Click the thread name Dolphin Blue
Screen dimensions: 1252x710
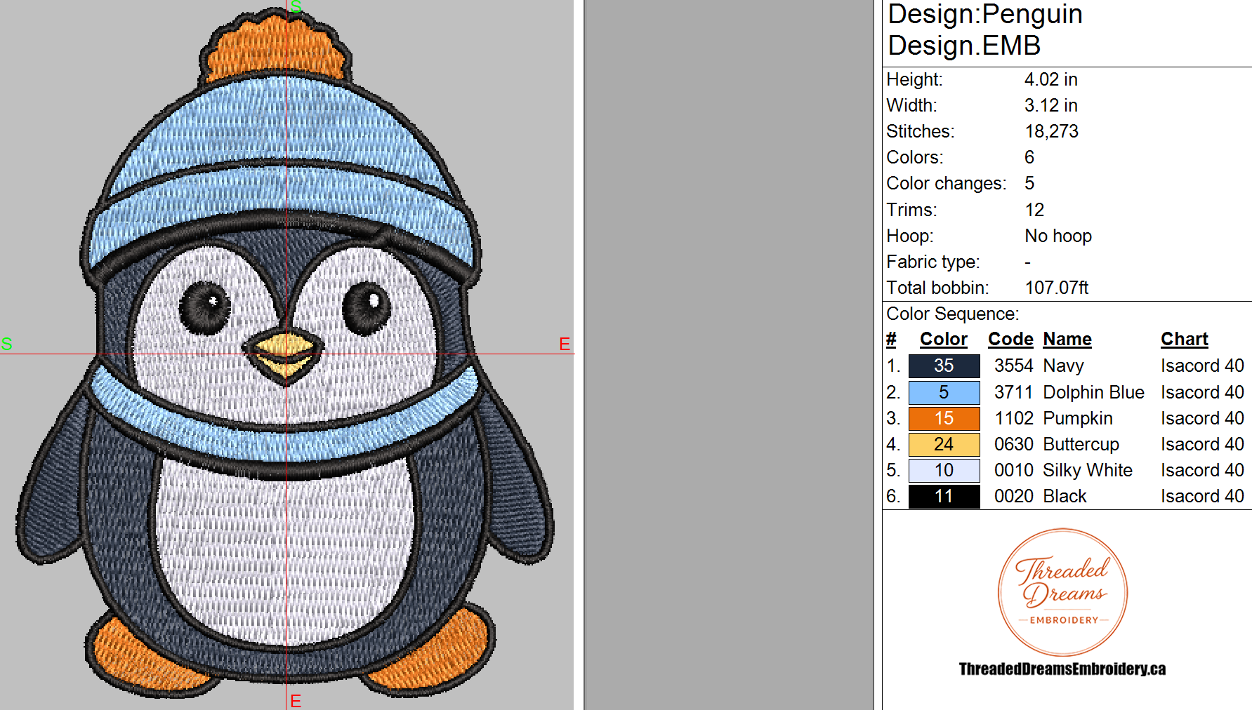[x=1093, y=392]
